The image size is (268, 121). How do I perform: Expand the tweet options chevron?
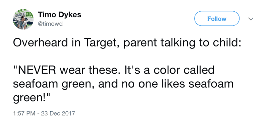[251, 19]
